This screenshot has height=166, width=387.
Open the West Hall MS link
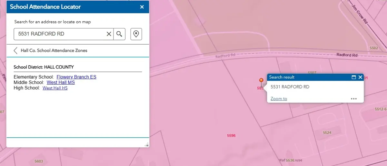[x=61, y=82]
